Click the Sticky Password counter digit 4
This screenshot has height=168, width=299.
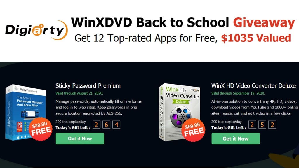[116, 125]
